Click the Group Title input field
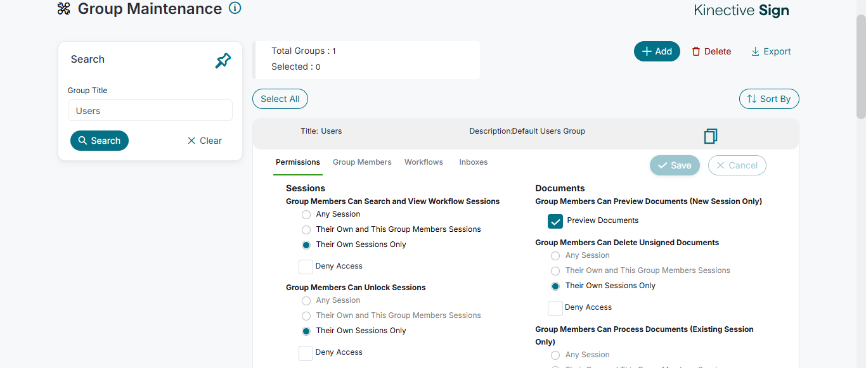Screen dimensions: 866x368 point(150,111)
